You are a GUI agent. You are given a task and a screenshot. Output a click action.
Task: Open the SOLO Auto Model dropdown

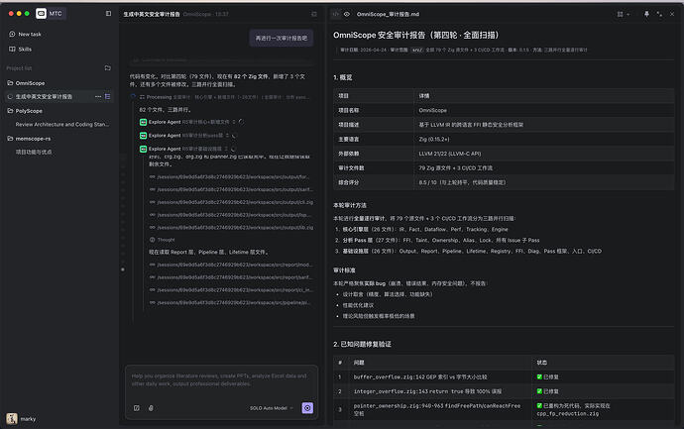pos(272,408)
